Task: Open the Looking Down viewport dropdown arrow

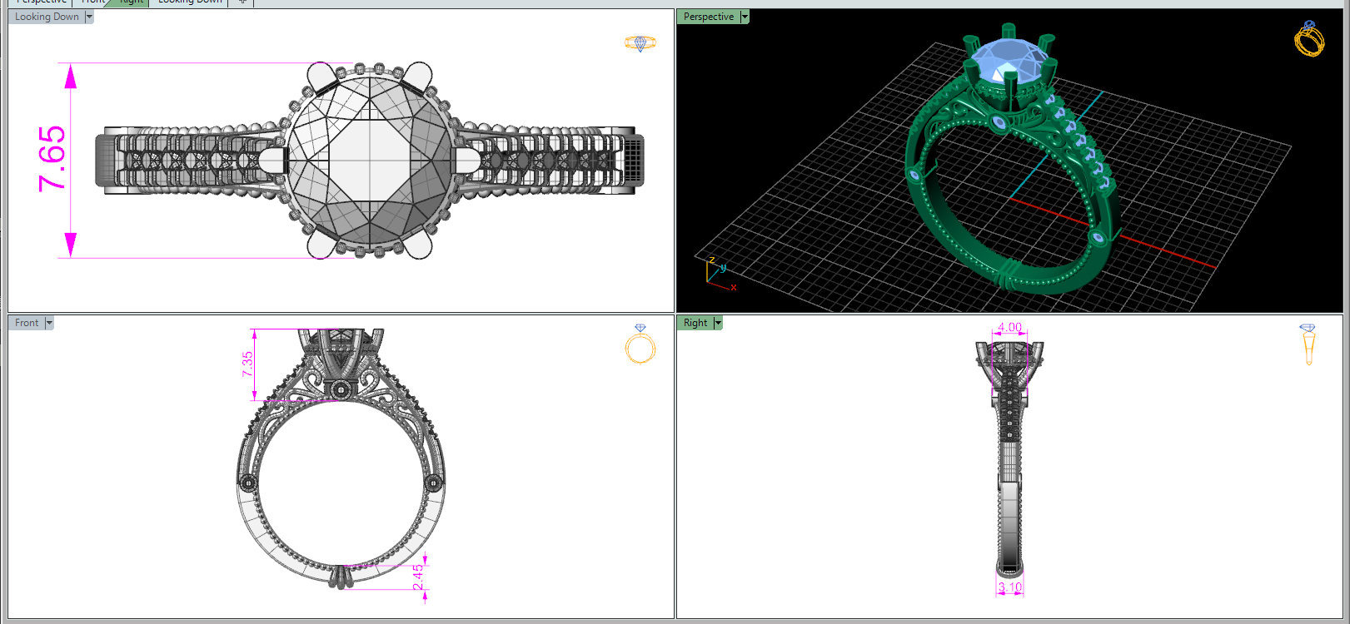Action: point(89,17)
